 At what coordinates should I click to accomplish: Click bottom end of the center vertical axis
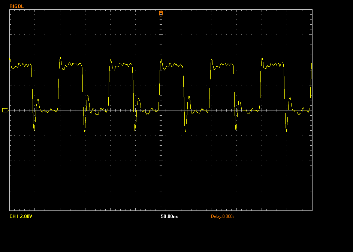pyautogui.click(x=161, y=210)
